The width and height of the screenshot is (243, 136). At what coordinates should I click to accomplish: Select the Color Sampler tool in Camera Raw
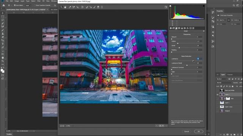coord(74,7)
